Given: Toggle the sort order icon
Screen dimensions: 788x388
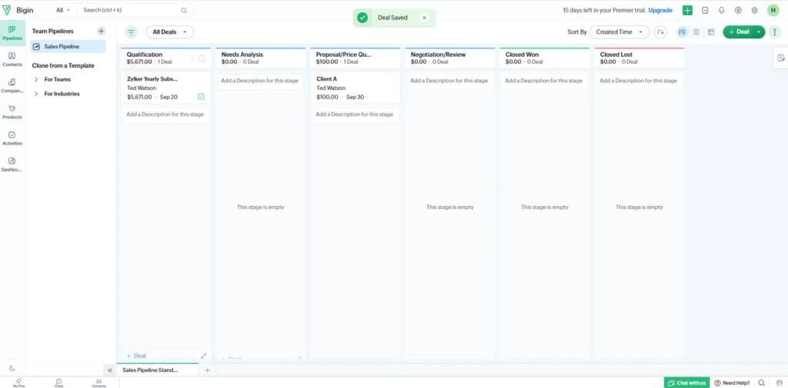Looking at the screenshot, I should tap(660, 32).
